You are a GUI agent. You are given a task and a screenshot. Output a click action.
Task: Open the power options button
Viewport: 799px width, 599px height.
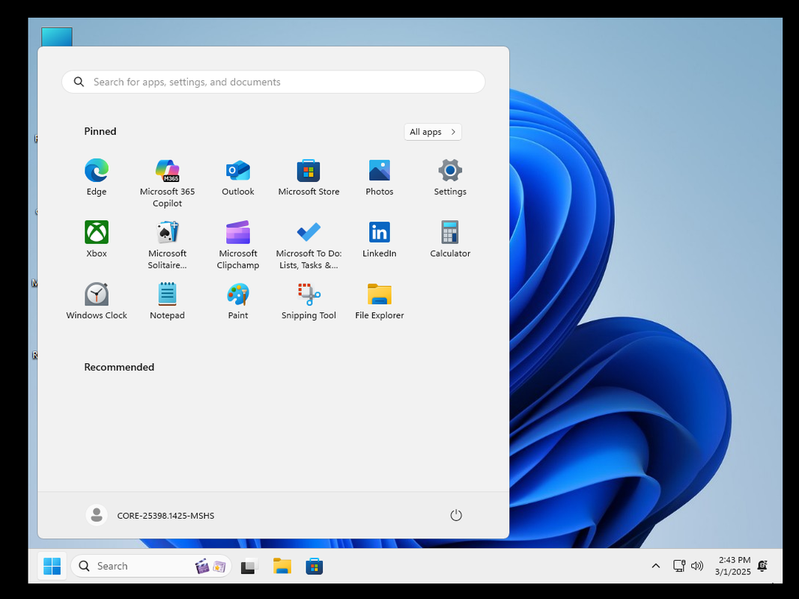click(456, 515)
